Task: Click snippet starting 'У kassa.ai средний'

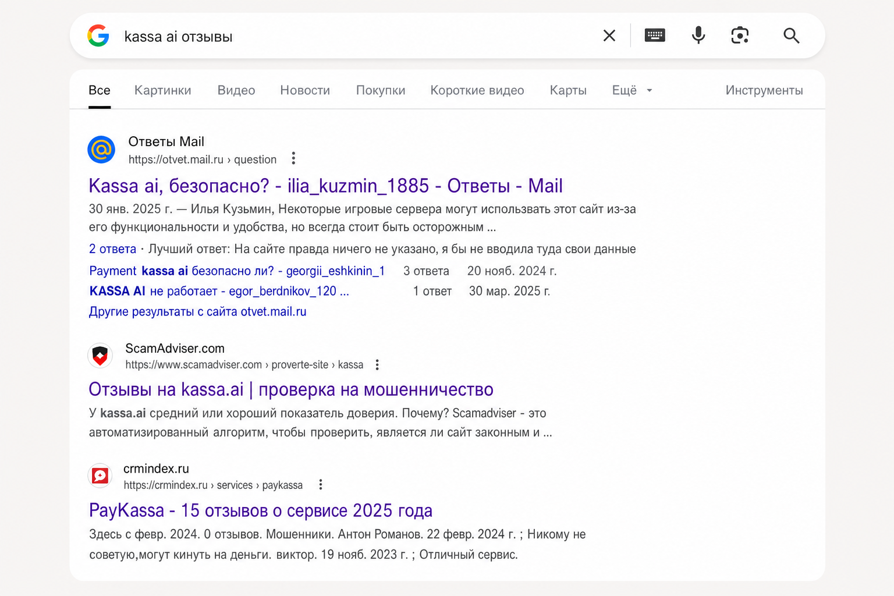Action: (320, 423)
